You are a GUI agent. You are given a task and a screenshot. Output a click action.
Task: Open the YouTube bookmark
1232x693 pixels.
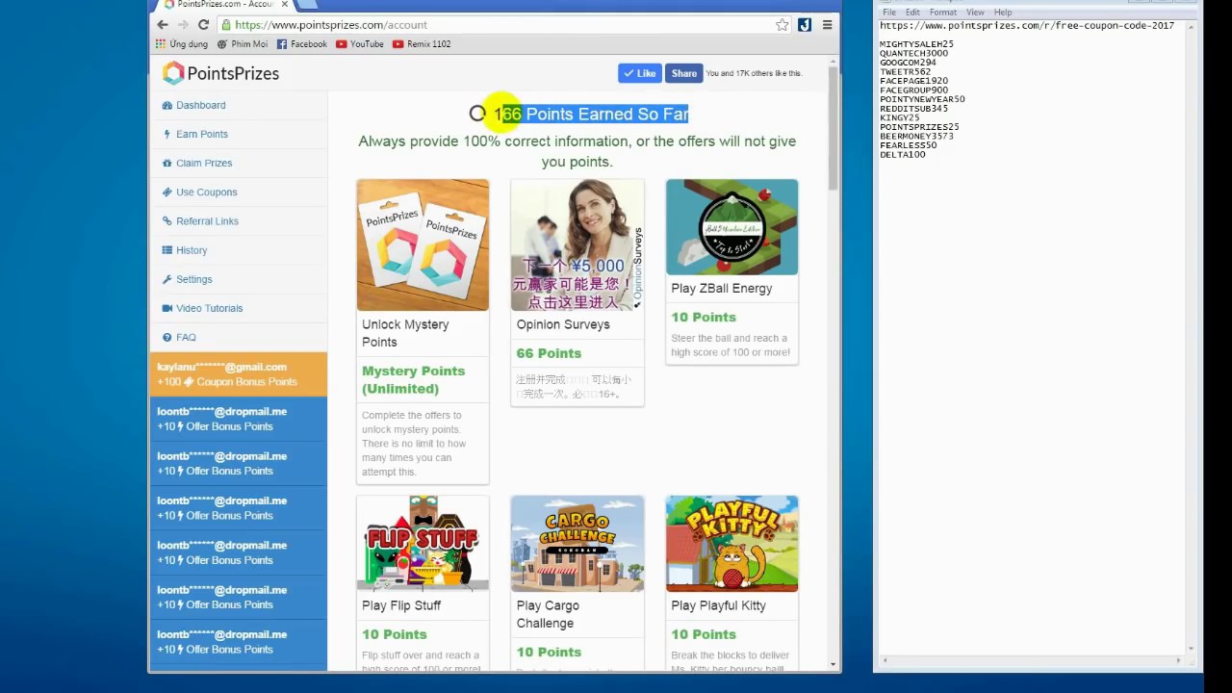pos(360,44)
